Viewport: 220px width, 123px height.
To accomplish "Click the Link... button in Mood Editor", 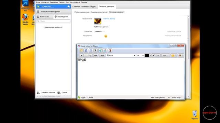I will (x=165, y=55).
